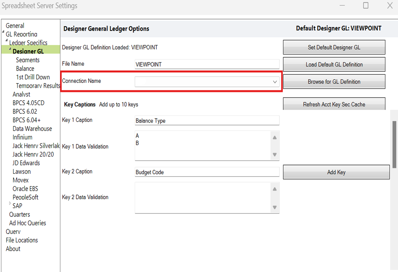Open Balance under Designer GL
Image resolution: width=398 pixels, height=272 pixels.
click(x=25, y=69)
